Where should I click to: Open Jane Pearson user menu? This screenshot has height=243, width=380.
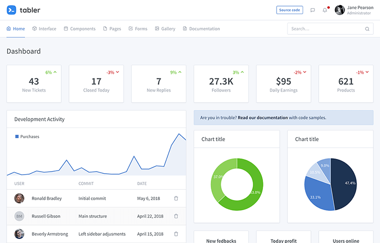354,10
